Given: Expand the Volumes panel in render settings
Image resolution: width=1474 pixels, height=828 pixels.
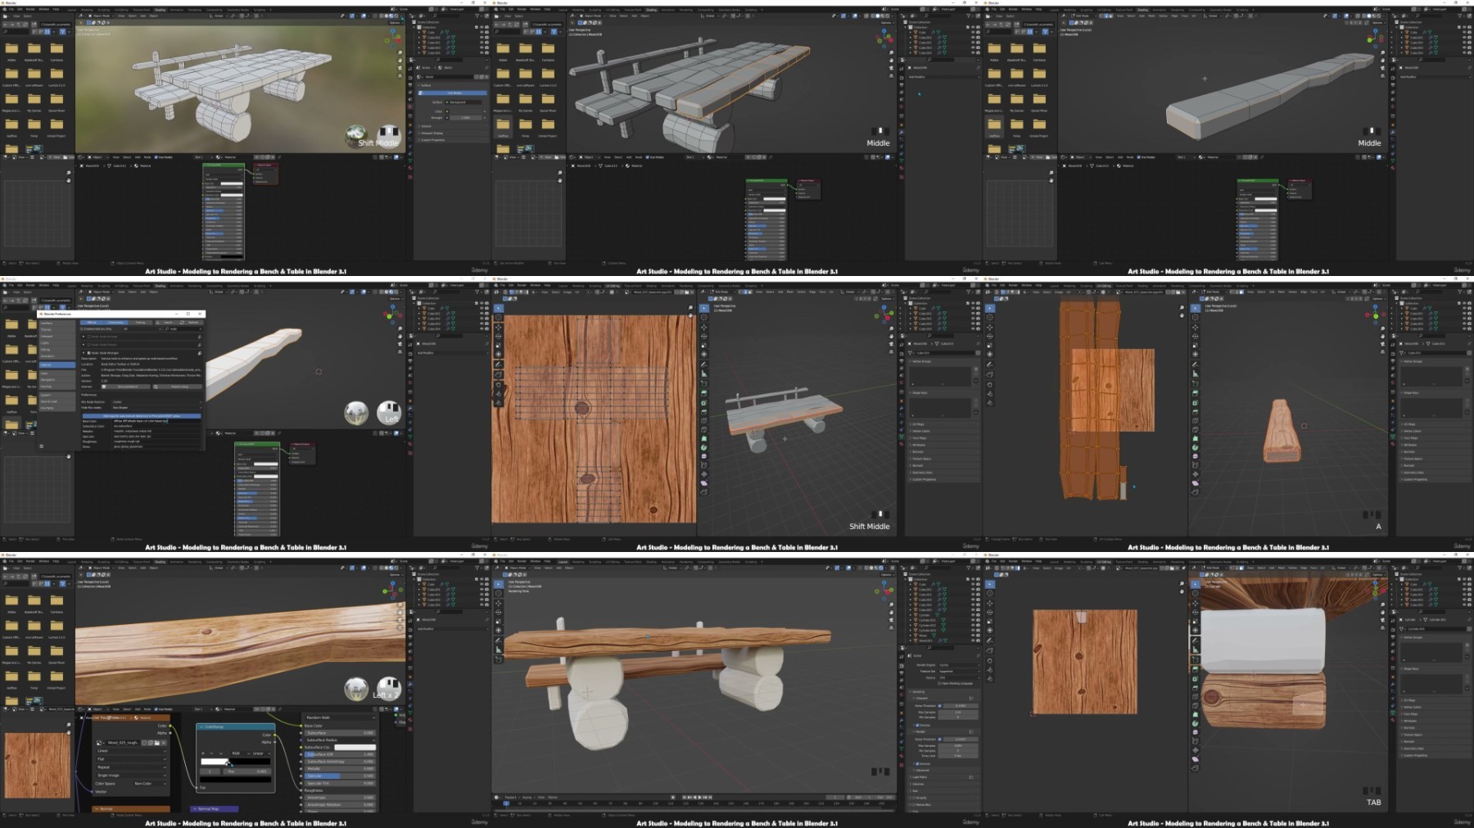Looking at the screenshot, I should [943, 784].
